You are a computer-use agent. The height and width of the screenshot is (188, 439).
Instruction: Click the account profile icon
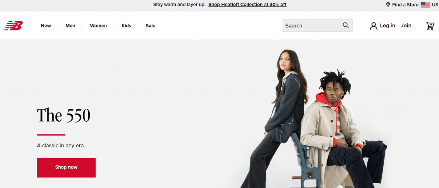[x=373, y=26]
